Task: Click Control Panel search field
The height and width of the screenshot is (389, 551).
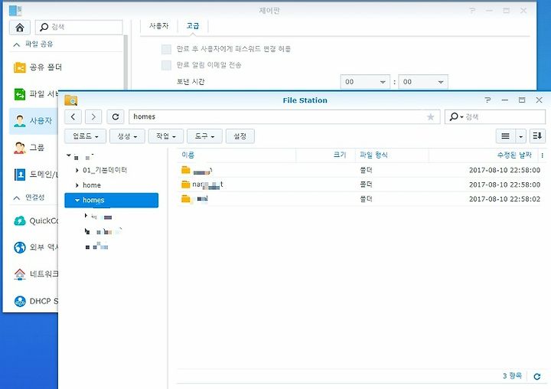Action: pos(79,27)
